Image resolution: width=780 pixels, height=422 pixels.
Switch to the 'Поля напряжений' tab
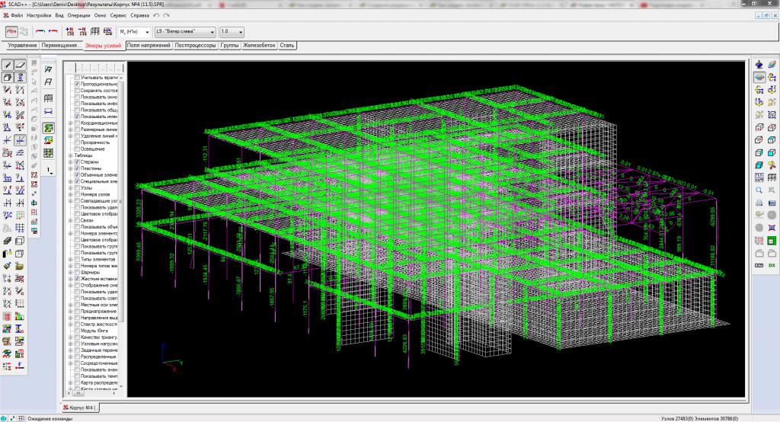149,46
